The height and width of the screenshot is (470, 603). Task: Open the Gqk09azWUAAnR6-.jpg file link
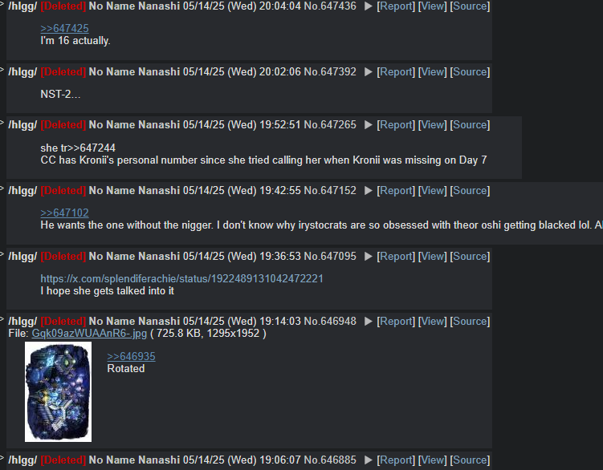pyautogui.click(x=89, y=333)
